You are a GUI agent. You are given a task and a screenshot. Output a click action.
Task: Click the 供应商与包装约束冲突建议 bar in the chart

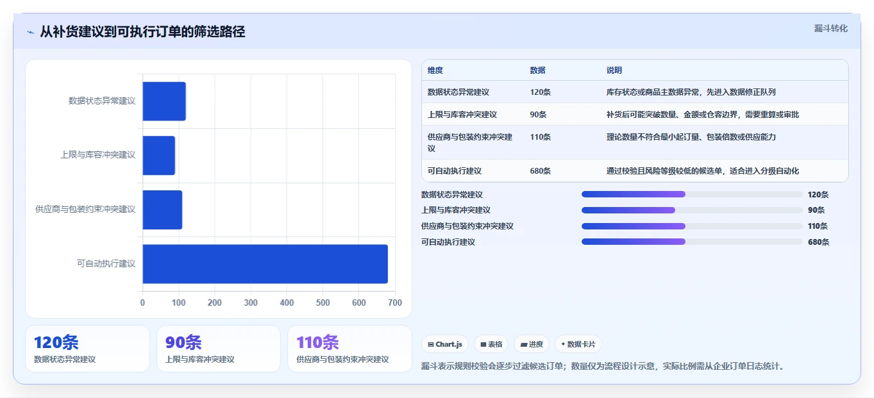click(162, 210)
